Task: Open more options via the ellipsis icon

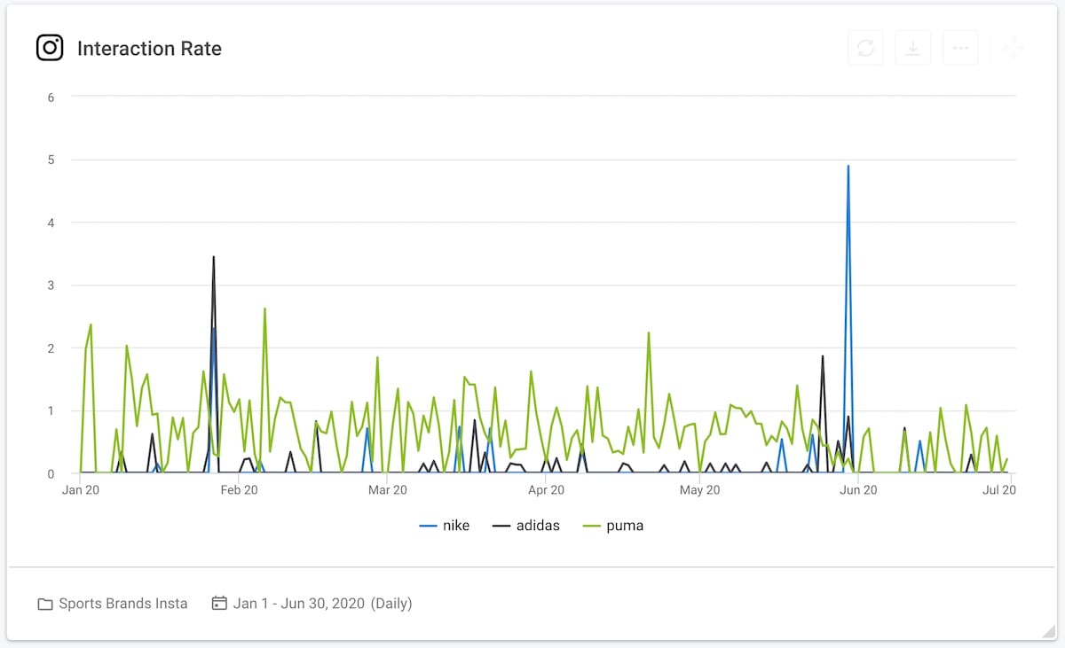Action: [x=960, y=48]
